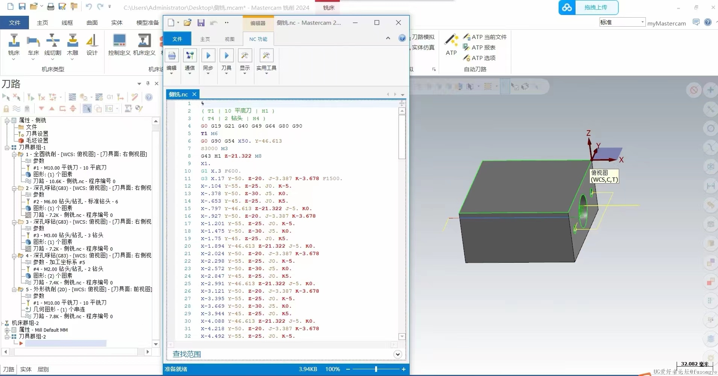Open file in code editor toolbar

[187, 23]
